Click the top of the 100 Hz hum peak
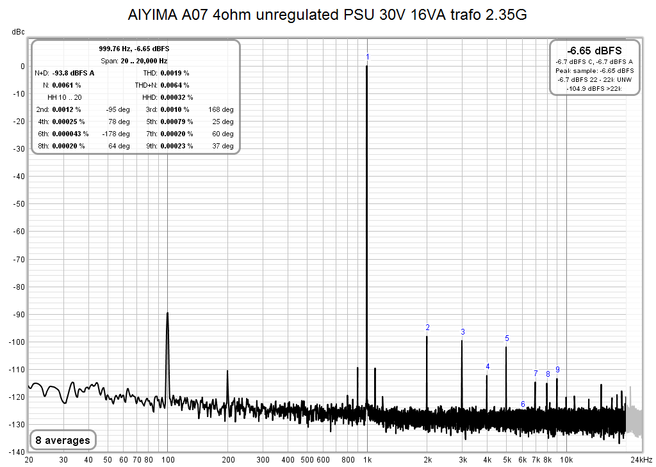 pos(167,313)
